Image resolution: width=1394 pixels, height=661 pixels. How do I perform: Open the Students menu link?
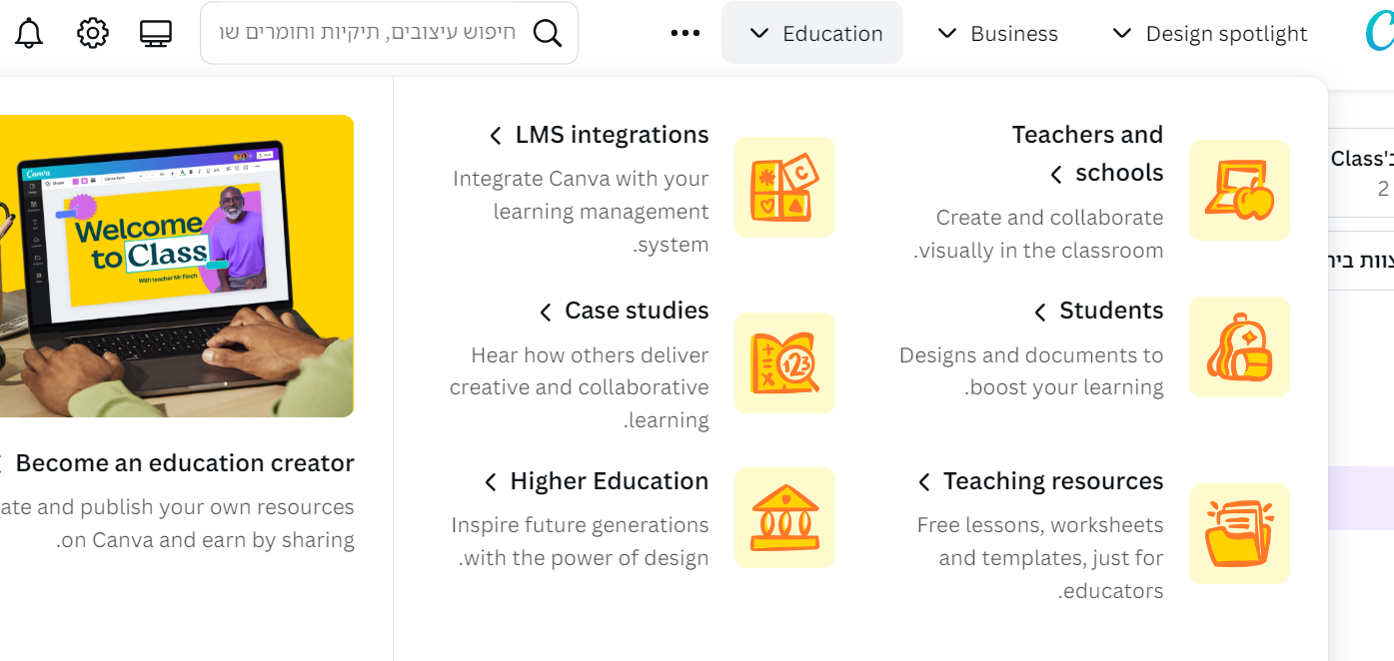(1110, 312)
